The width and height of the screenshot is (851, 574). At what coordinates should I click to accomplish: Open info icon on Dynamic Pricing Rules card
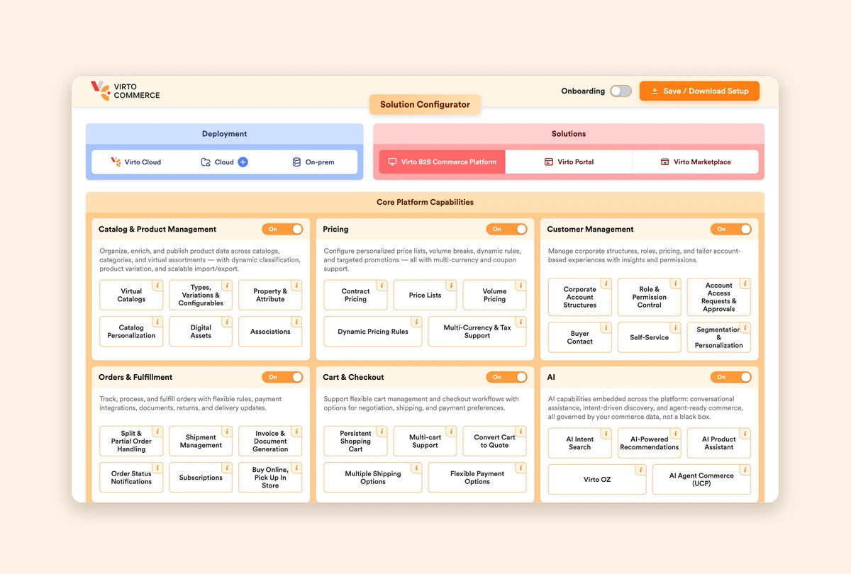tap(416, 322)
